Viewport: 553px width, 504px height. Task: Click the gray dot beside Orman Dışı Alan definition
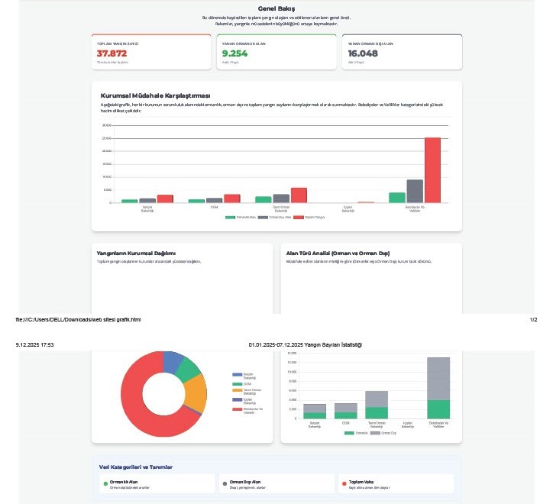pyautogui.click(x=224, y=483)
